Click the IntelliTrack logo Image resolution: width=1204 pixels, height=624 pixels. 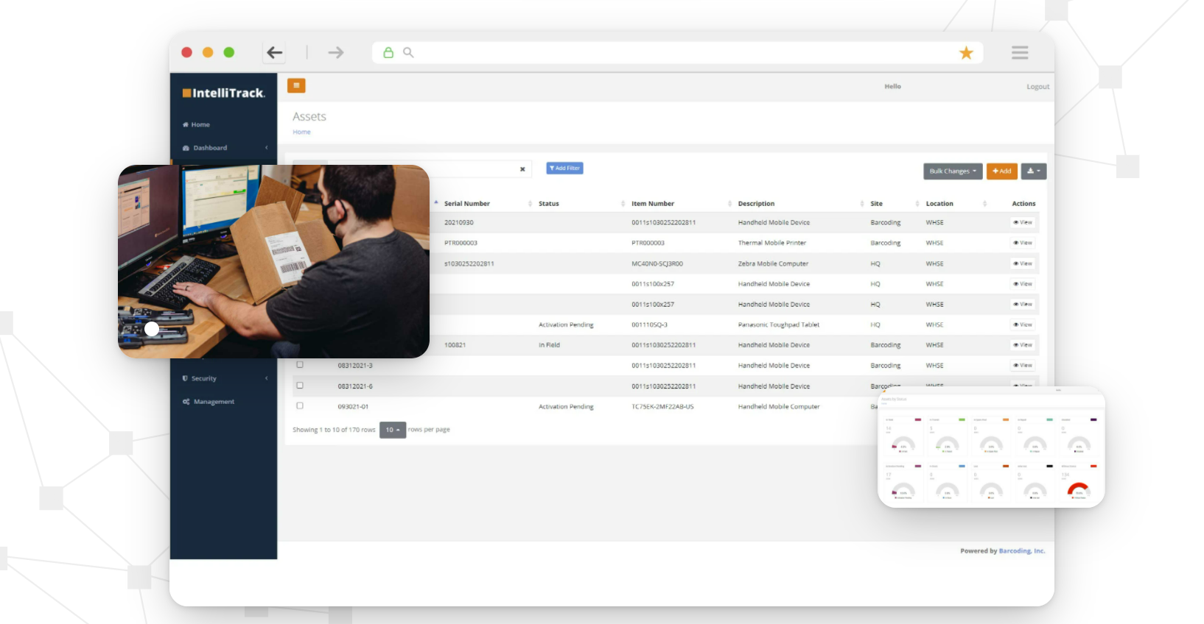point(223,93)
